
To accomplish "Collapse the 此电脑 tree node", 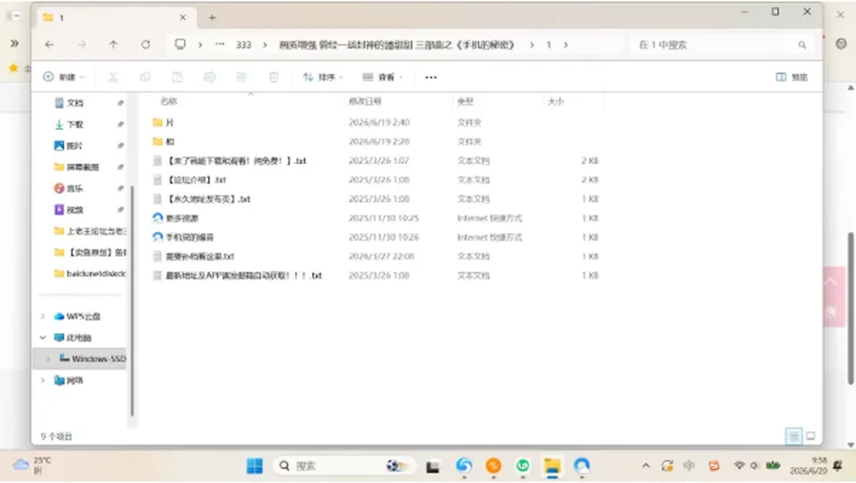I will coord(43,337).
